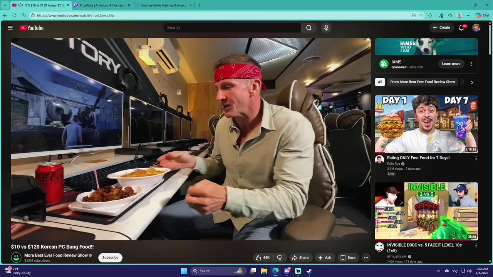Image resolution: width=493 pixels, height=277 pixels.
Task: Expand the browser tab list dropdown
Action: (5, 5)
